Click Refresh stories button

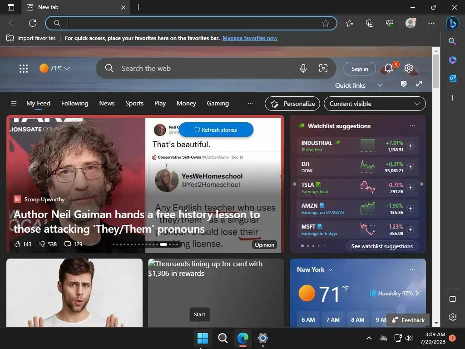click(x=216, y=130)
